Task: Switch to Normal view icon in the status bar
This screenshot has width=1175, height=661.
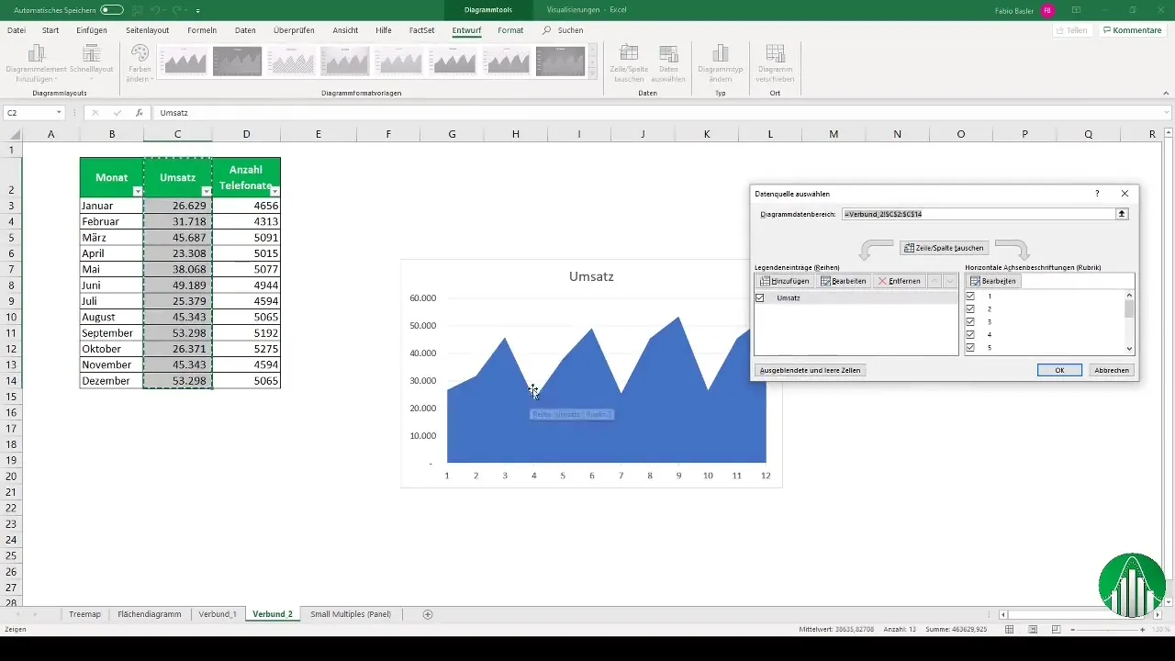Action: click(x=1009, y=630)
